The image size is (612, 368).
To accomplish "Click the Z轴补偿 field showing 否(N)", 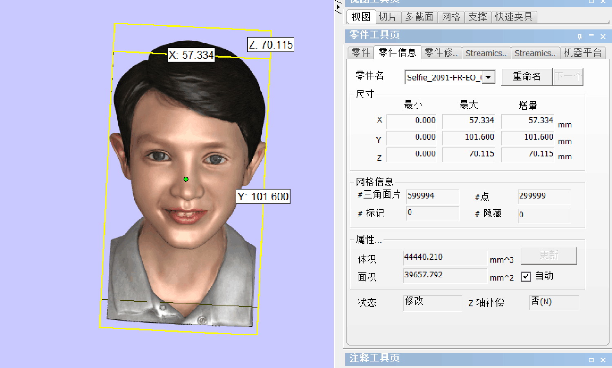I will pyautogui.click(x=554, y=303).
